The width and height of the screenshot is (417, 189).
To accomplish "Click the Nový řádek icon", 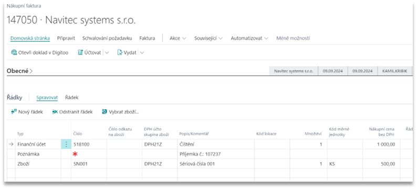I will click(14, 112).
